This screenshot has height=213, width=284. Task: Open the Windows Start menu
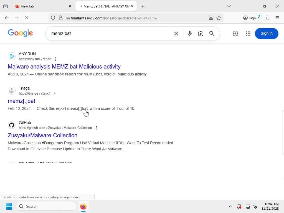click(x=9, y=206)
